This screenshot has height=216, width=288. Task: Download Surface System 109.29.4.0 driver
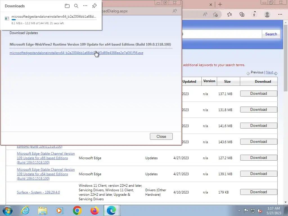pos(258,192)
